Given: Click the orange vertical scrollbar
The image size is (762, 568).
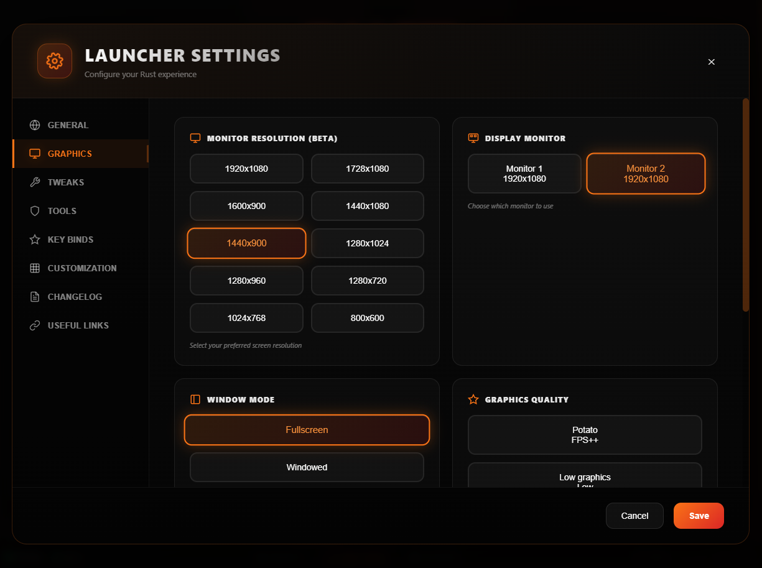Looking at the screenshot, I should (x=745, y=205).
